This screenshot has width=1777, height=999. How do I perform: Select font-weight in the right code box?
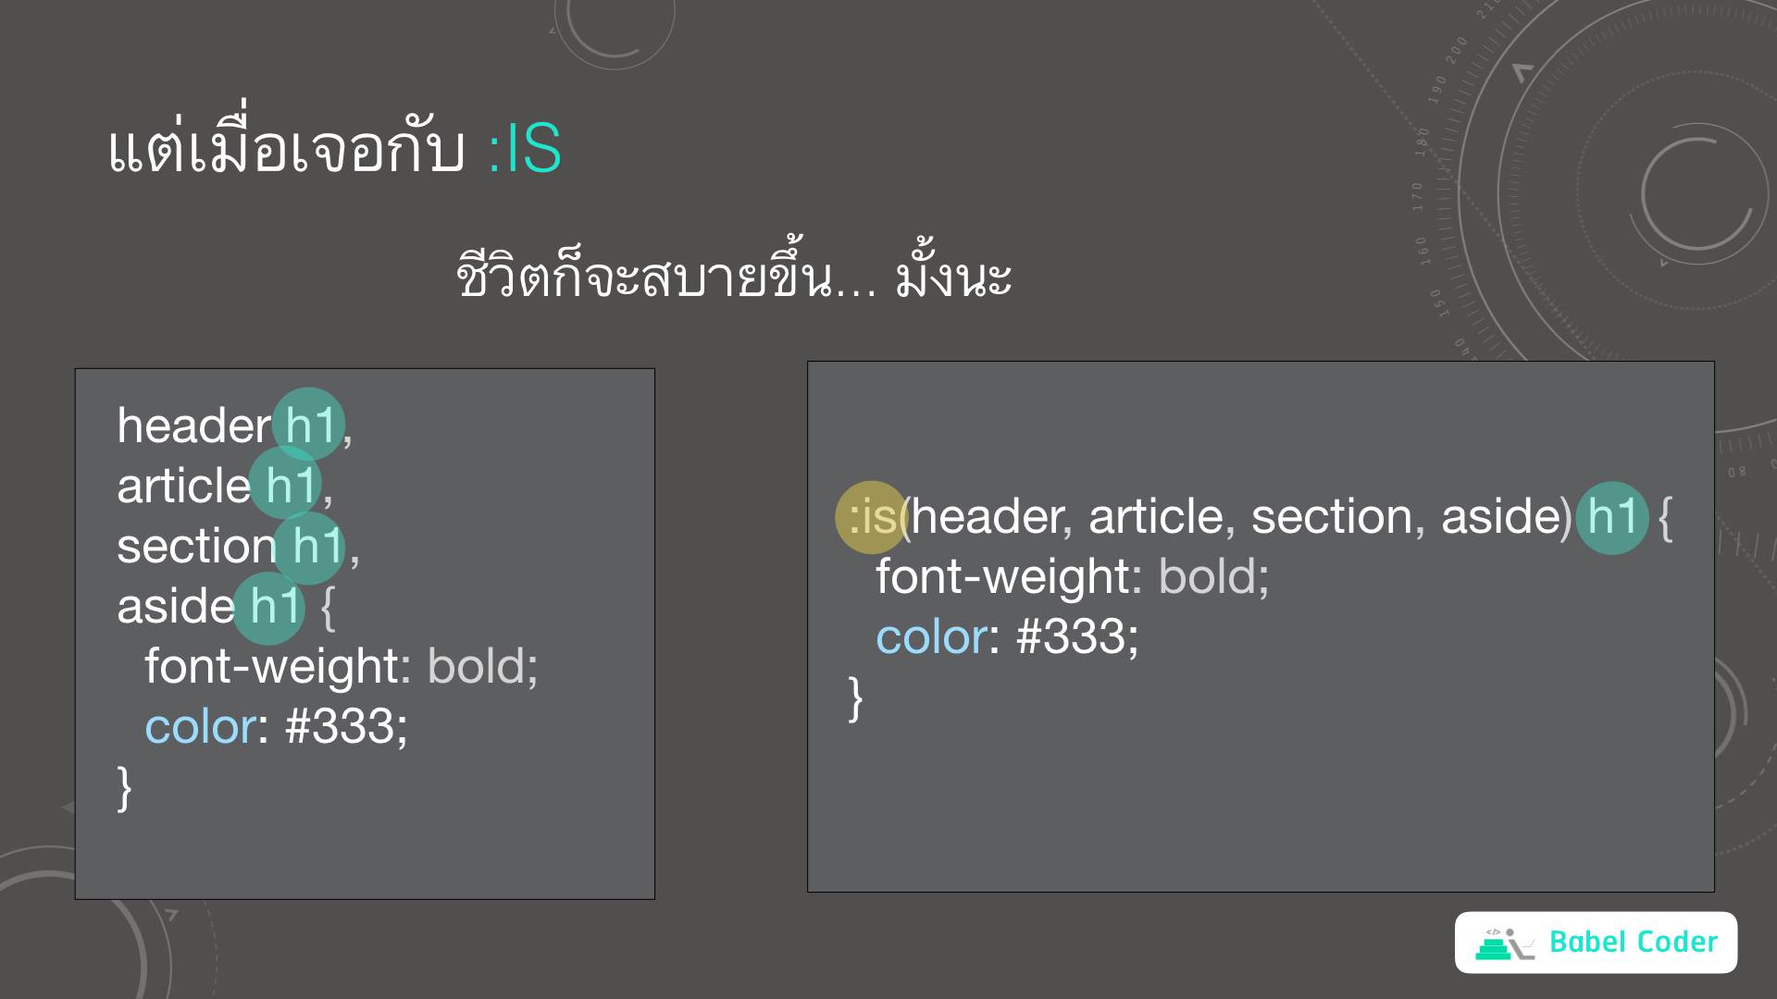tap(1002, 577)
